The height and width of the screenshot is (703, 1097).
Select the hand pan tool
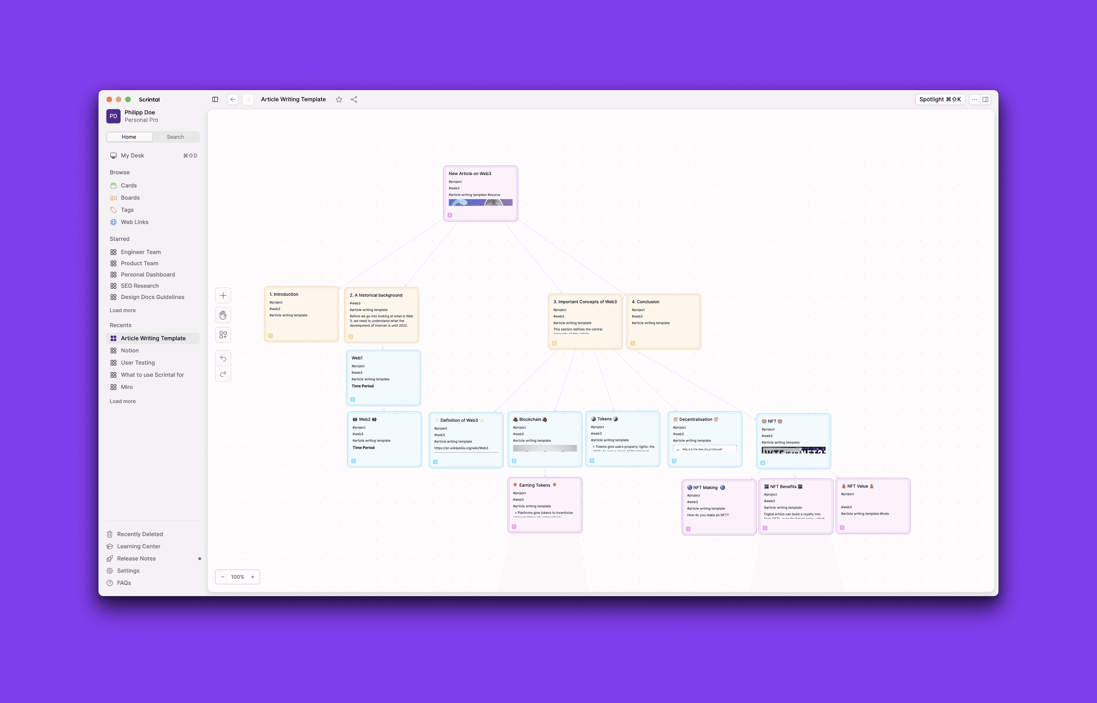[223, 315]
